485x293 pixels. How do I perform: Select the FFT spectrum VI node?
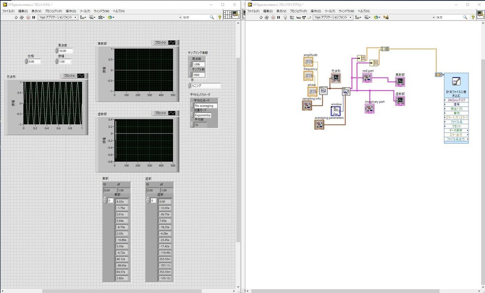(x=346, y=92)
